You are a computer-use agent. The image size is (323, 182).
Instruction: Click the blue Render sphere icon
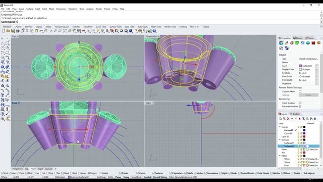click(131, 31)
